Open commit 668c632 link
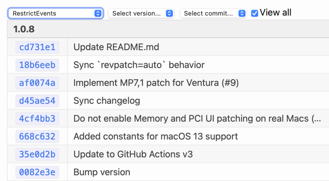329x181 pixels. (x=37, y=137)
